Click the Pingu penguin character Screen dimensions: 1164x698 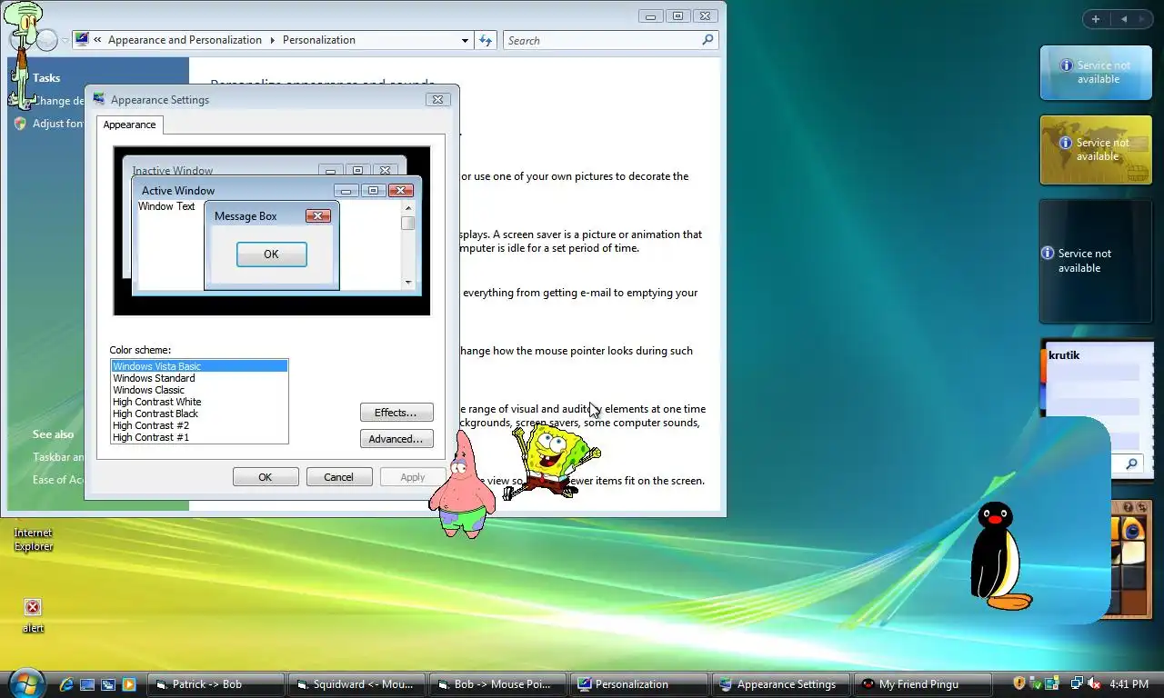tap(998, 554)
